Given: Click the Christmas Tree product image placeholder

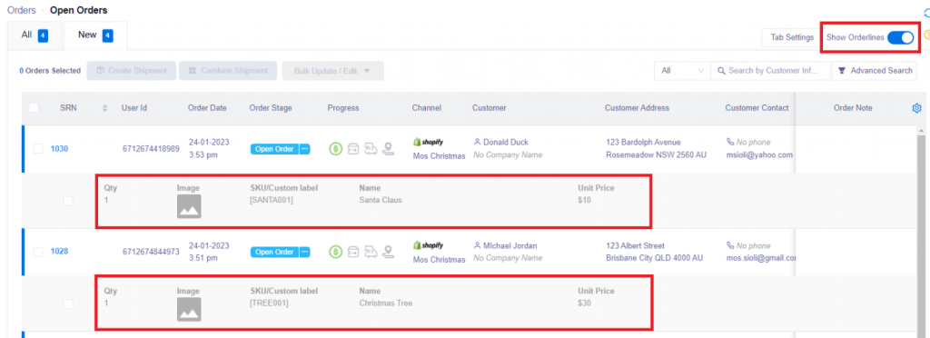Looking at the screenshot, I should (x=189, y=309).
